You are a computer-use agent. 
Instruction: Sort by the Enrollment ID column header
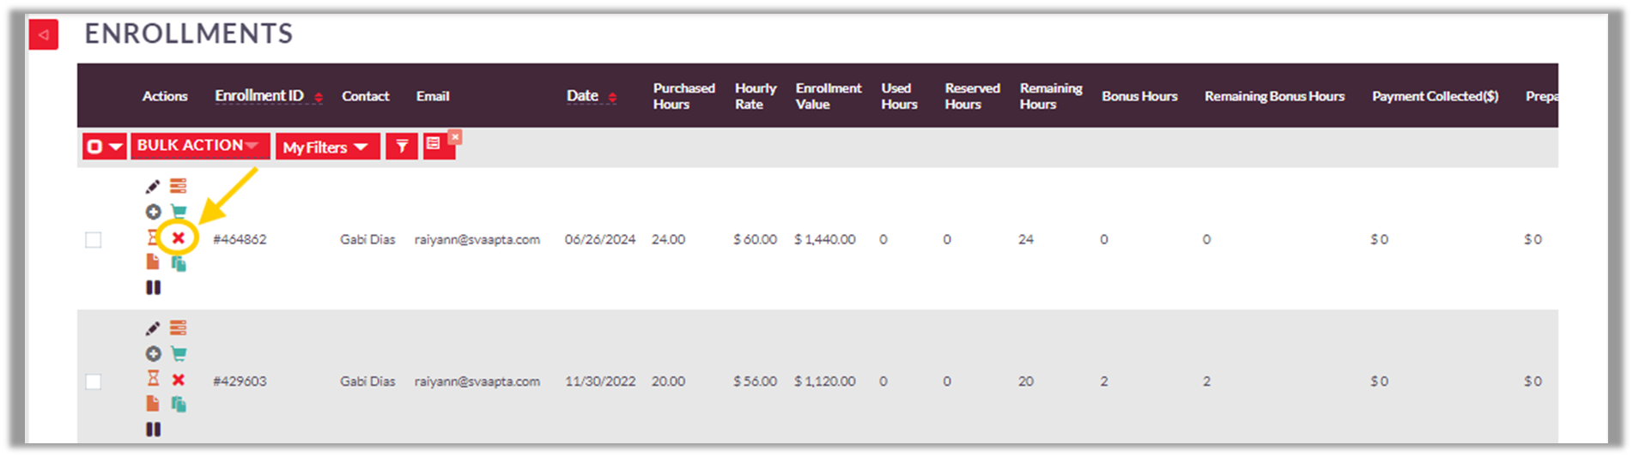point(259,96)
